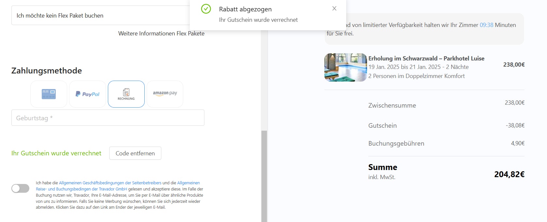Image resolution: width=547 pixels, height=222 pixels.
Task: Click the Erholung im Schwarzwald hotel title
Action: (x=426, y=59)
